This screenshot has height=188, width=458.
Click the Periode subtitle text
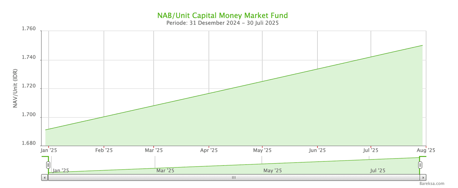pos(222,23)
